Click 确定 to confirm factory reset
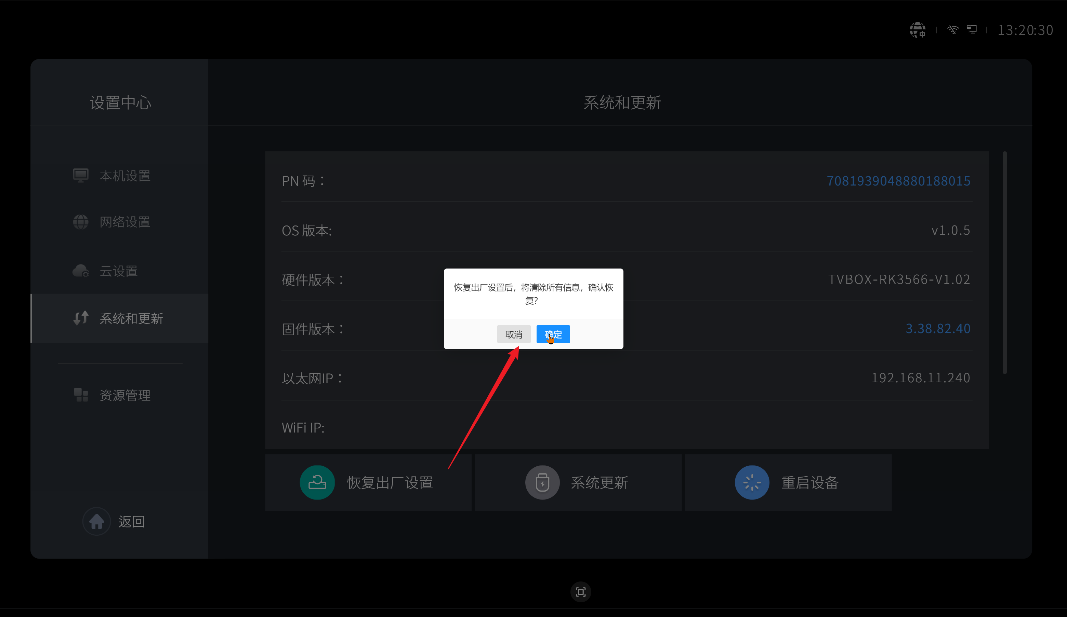This screenshot has height=617, width=1067. [553, 334]
